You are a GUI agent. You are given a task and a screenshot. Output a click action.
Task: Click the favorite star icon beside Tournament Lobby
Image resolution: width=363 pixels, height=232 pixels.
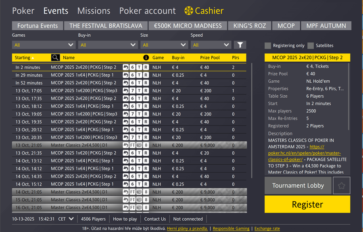[341, 186]
